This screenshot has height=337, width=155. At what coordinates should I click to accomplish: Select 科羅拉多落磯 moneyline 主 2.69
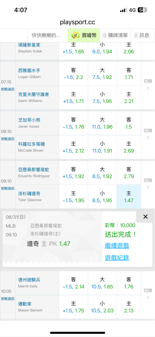pyautogui.click(x=129, y=147)
